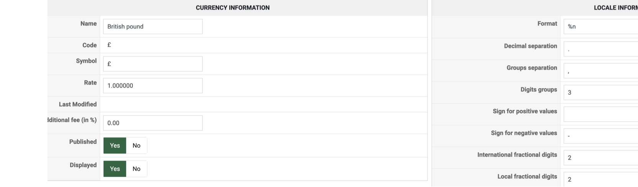Image resolution: width=638 pixels, height=187 pixels.
Task: Set Published to Yes
Action: (115, 145)
